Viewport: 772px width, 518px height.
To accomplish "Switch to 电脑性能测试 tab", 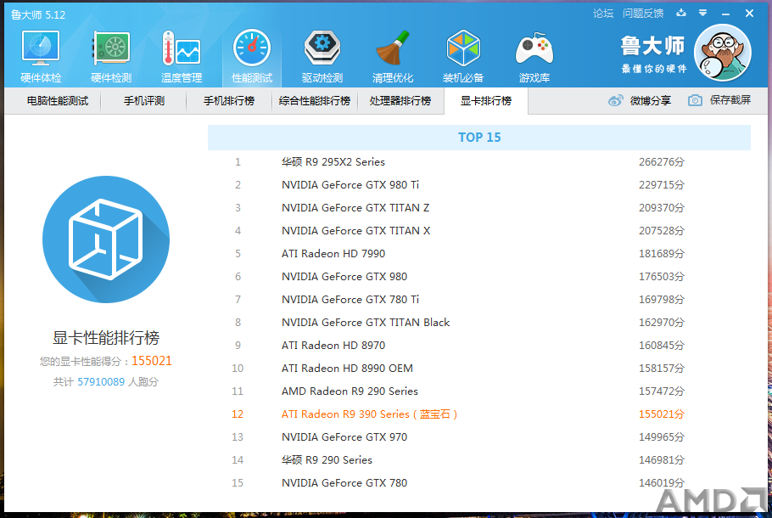I will pos(58,100).
